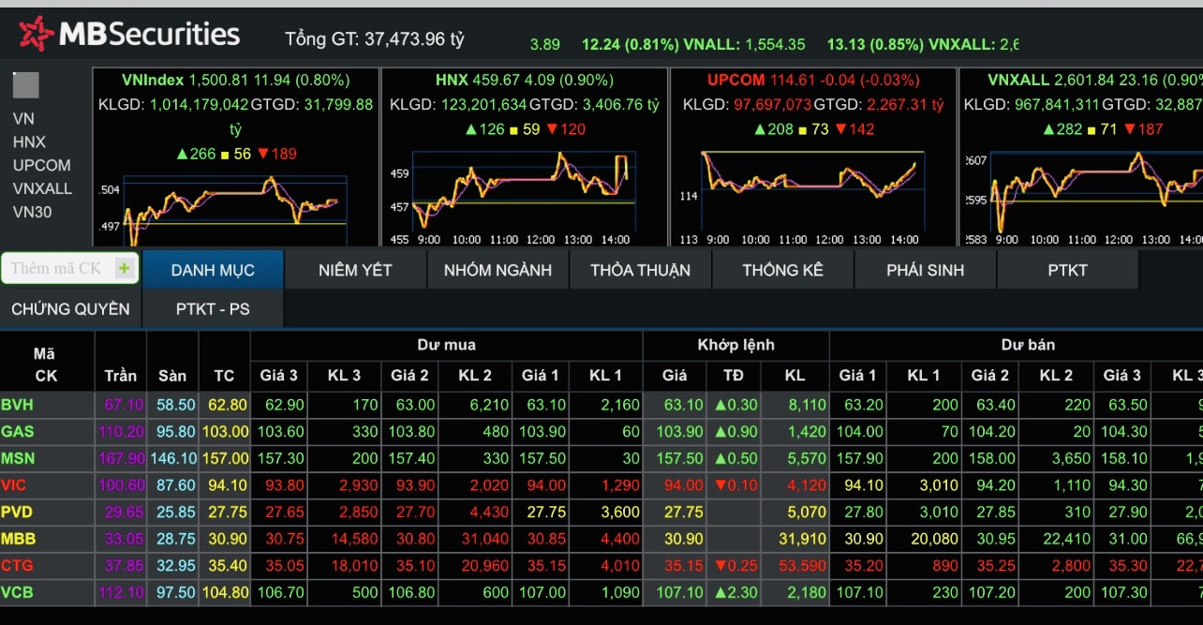Open the PHÁI SINH tab
This screenshot has width=1203, height=625.
pos(925,270)
